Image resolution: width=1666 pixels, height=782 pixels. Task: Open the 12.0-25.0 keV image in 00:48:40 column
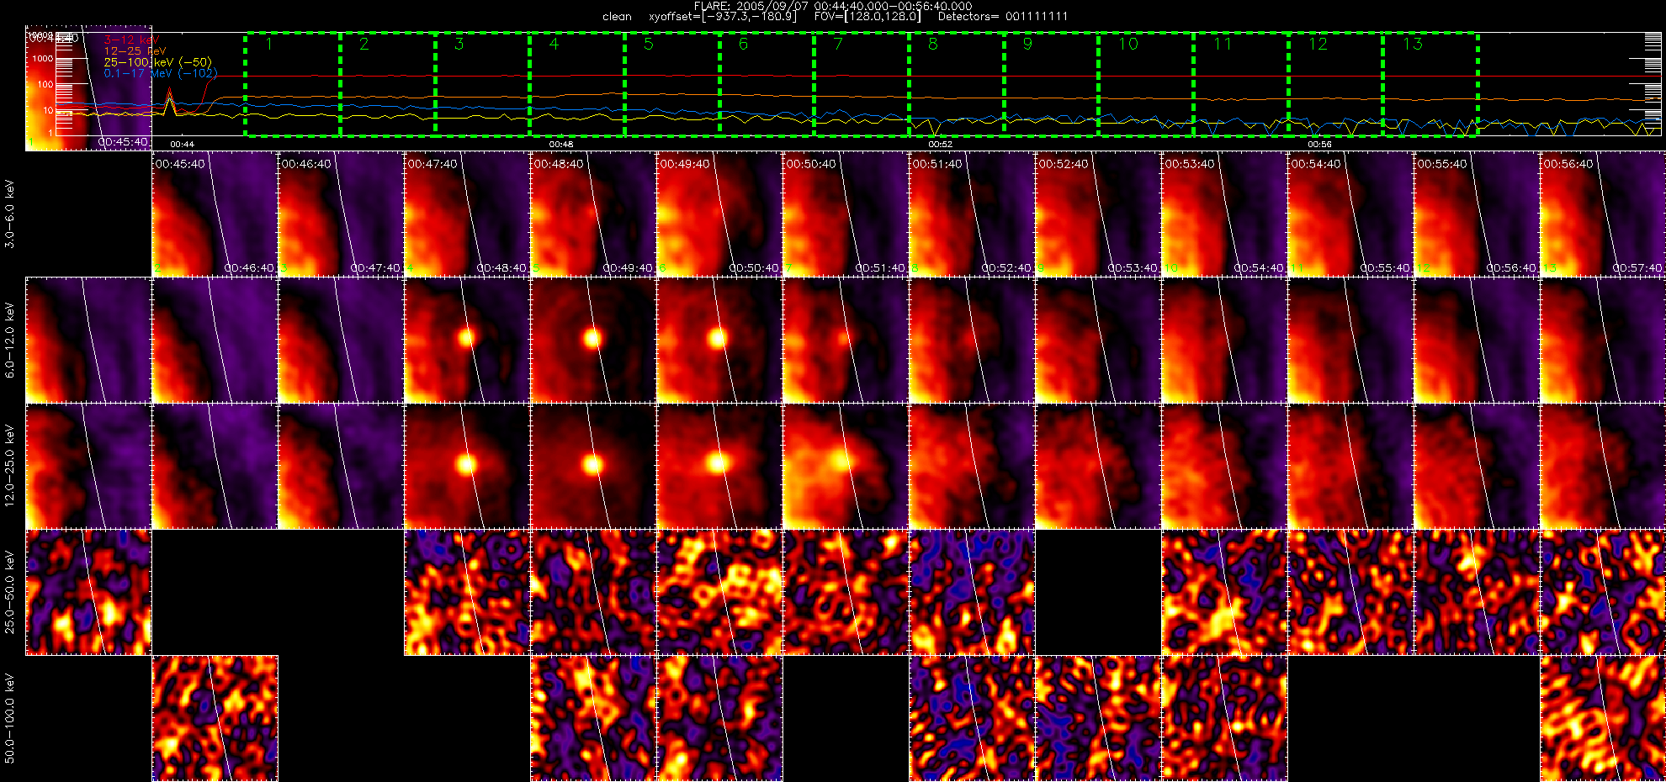pyautogui.click(x=593, y=467)
